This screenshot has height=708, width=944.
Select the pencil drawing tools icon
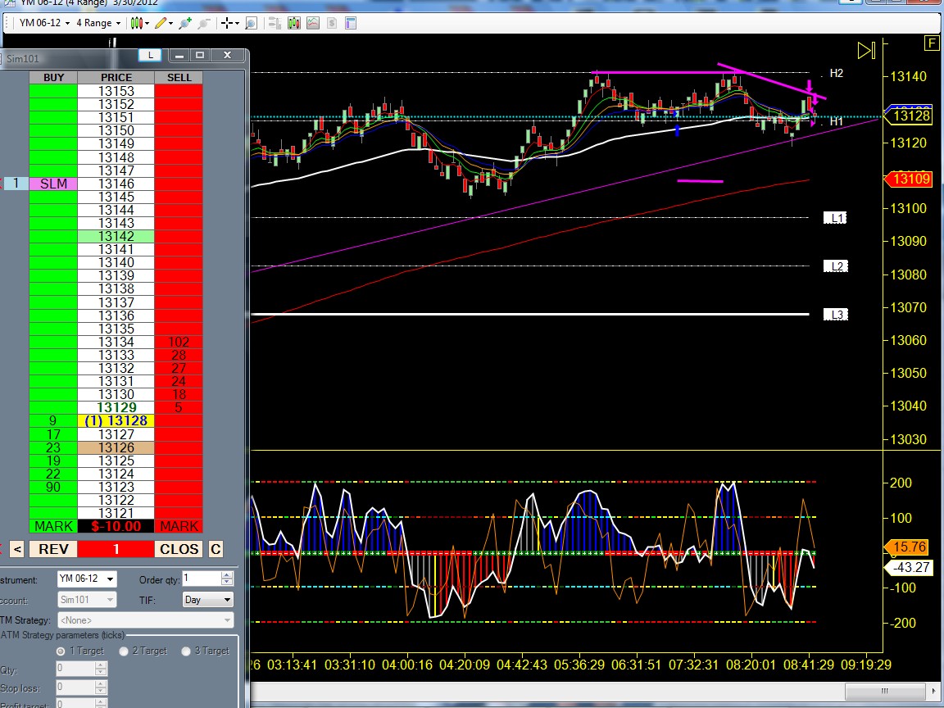[x=160, y=24]
